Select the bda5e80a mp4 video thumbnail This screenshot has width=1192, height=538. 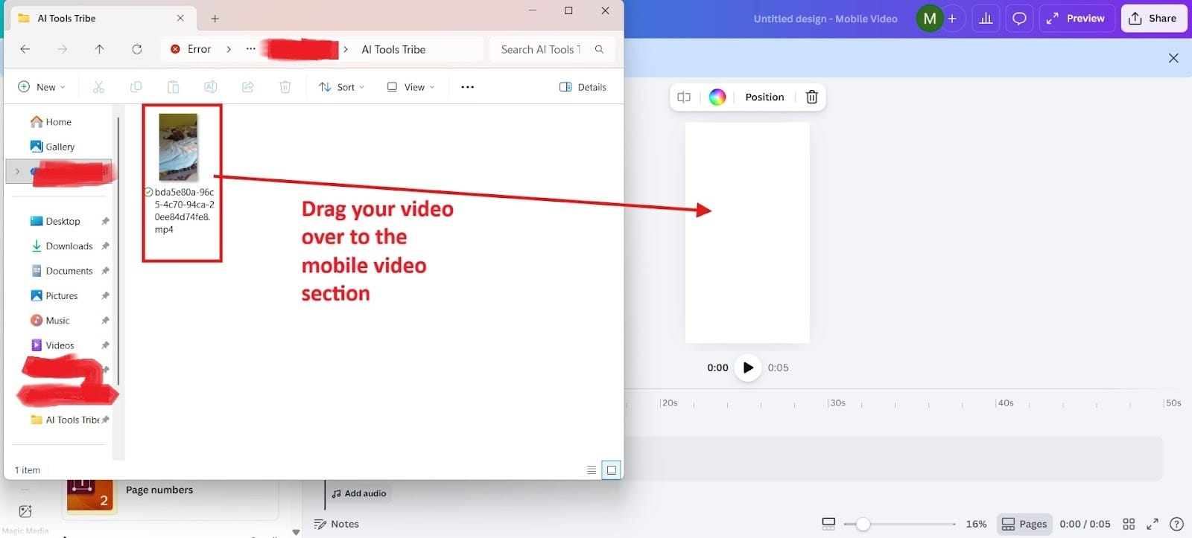tap(179, 147)
